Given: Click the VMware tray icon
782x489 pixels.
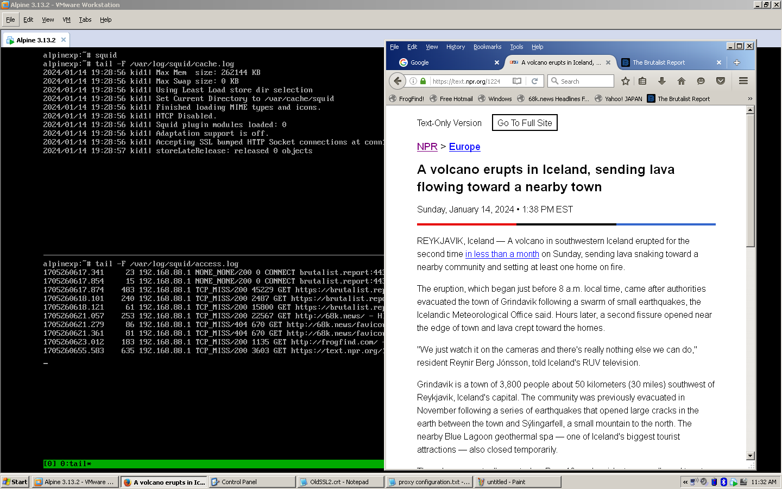Looking at the screenshot, I should coord(733,481).
